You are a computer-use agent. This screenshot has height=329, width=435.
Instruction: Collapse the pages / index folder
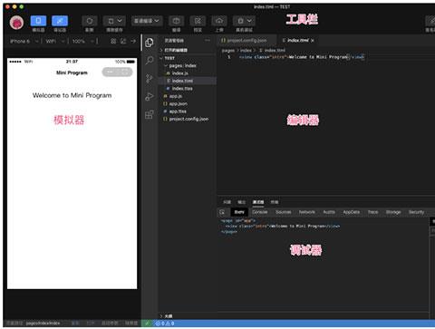[x=188, y=65]
